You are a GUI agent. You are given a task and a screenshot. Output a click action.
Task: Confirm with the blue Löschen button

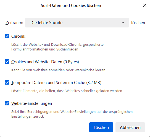(x=101, y=127)
